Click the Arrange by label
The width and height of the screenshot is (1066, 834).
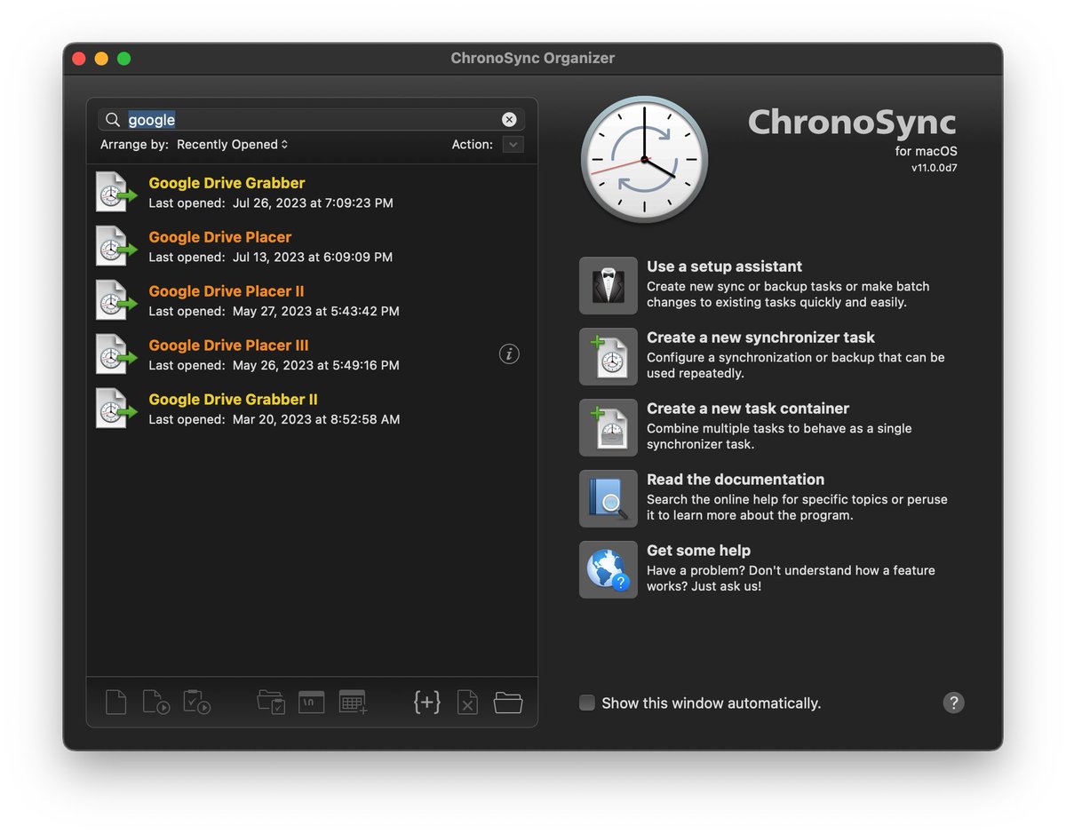[134, 145]
